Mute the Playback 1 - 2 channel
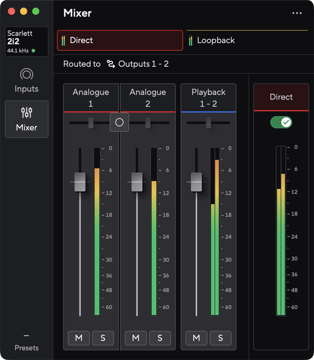This screenshot has height=360, width=314. pyautogui.click(x=196, y=338)
